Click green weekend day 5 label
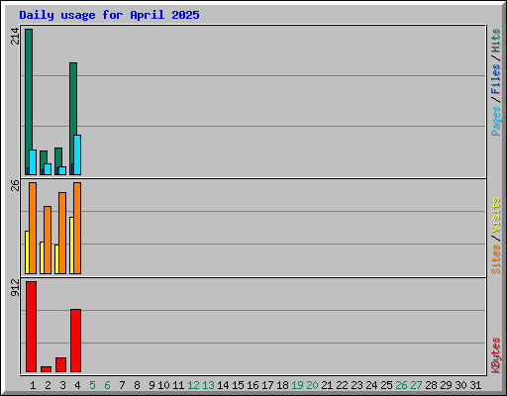 (92, 385)
